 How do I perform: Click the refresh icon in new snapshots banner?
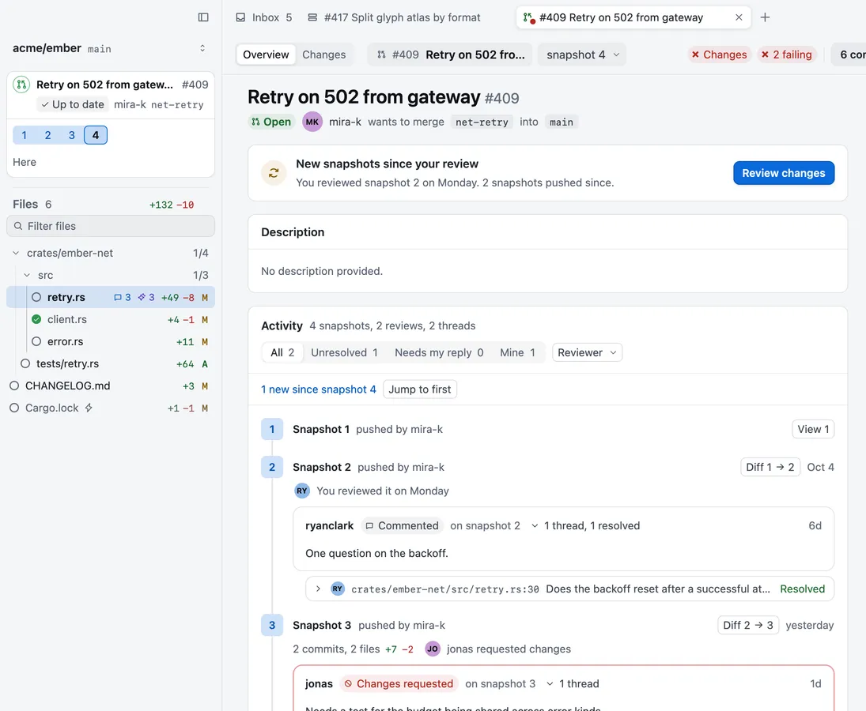point(274,173)
